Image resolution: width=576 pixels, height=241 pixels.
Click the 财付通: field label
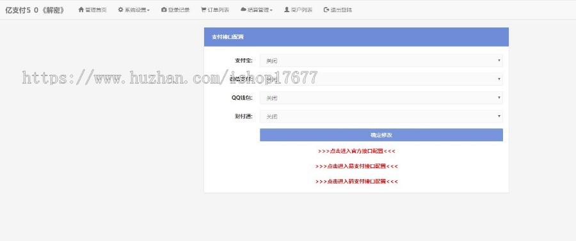244,116
